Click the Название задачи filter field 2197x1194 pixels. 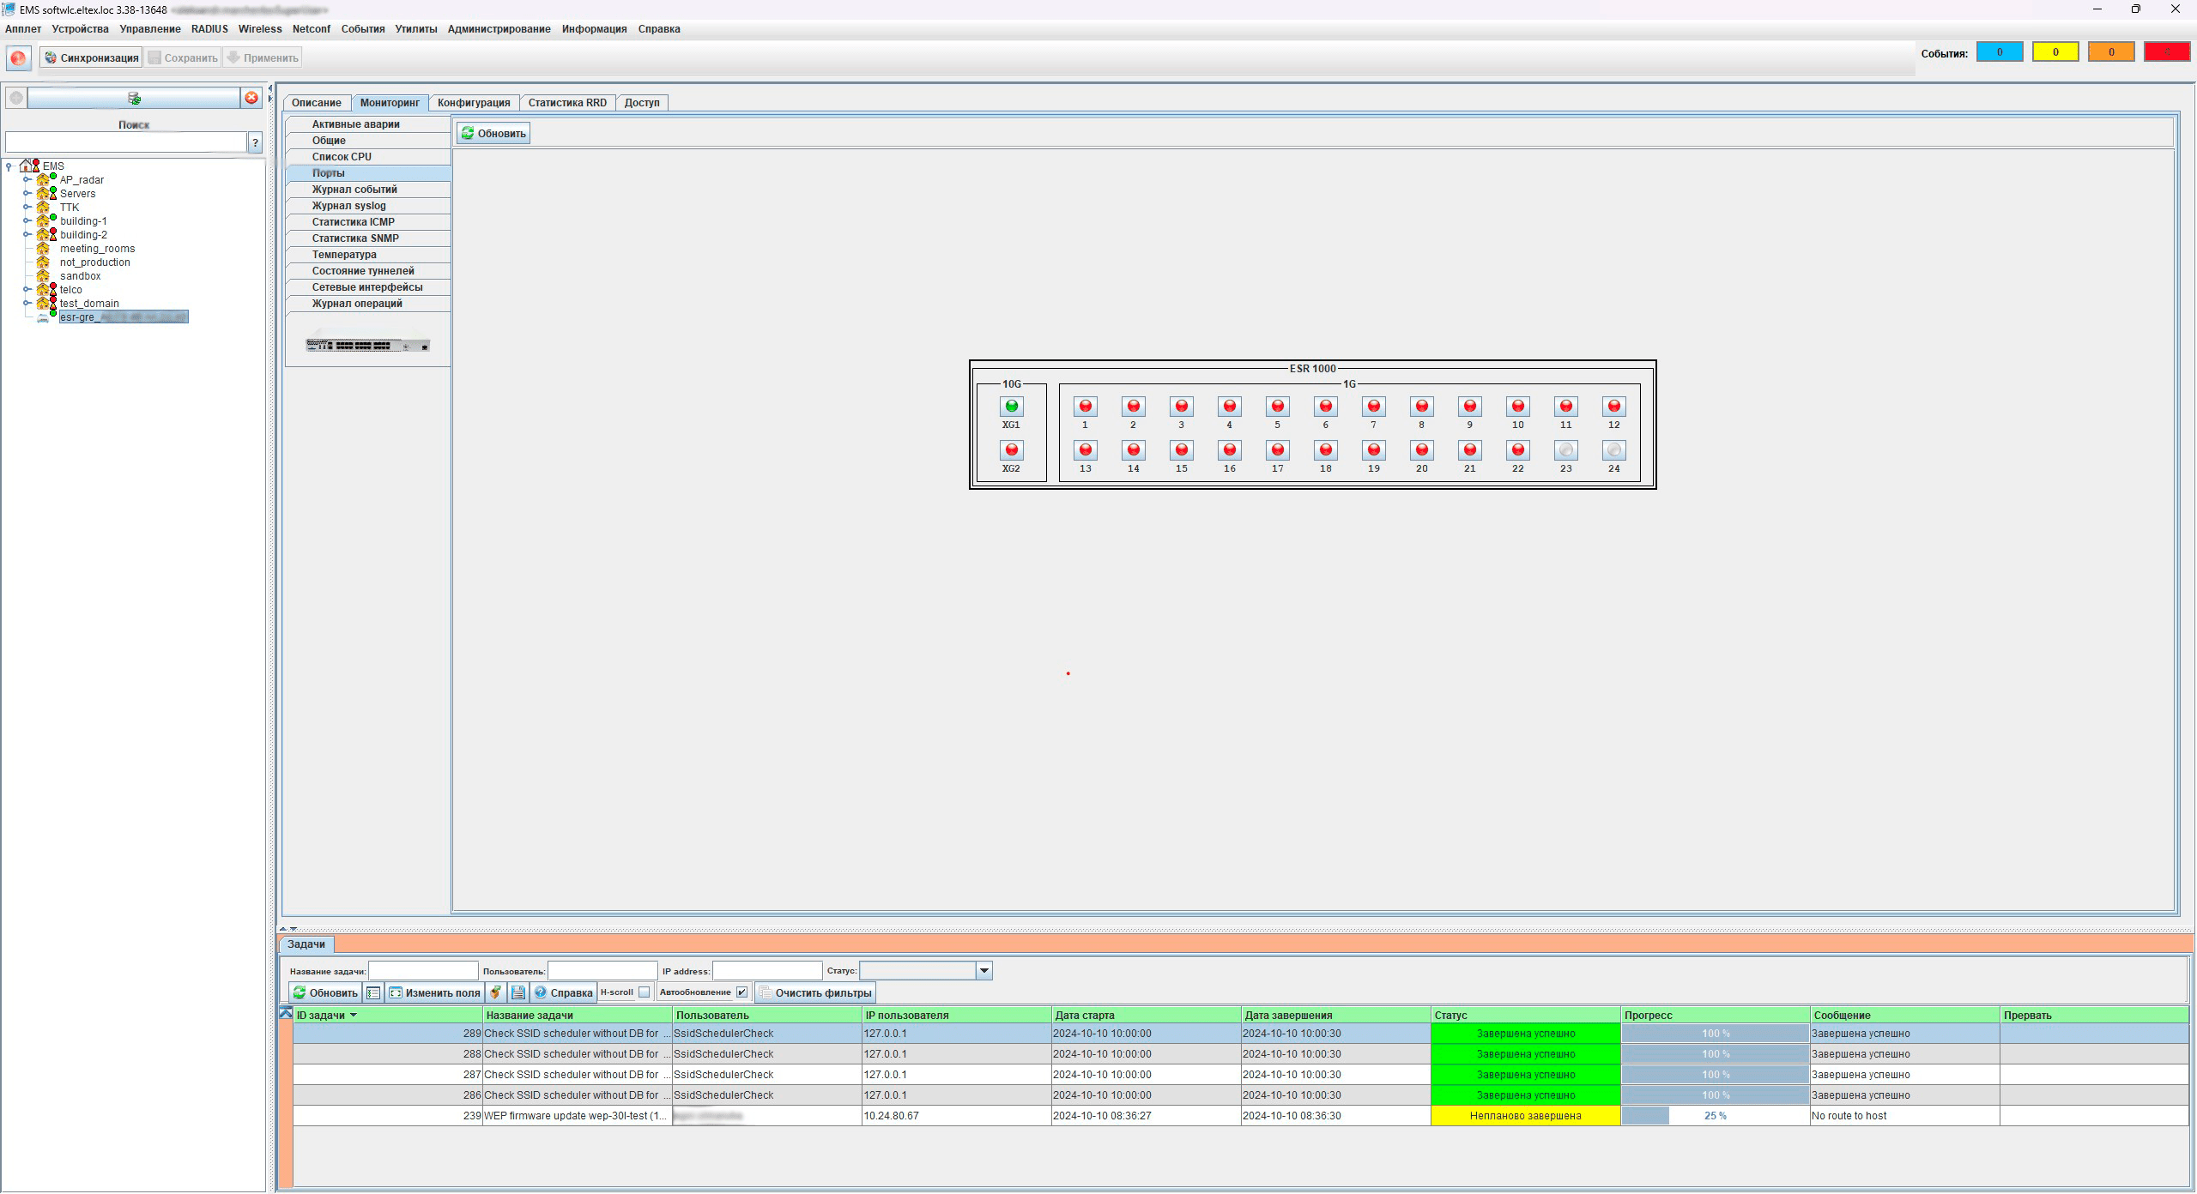(423, 971)
